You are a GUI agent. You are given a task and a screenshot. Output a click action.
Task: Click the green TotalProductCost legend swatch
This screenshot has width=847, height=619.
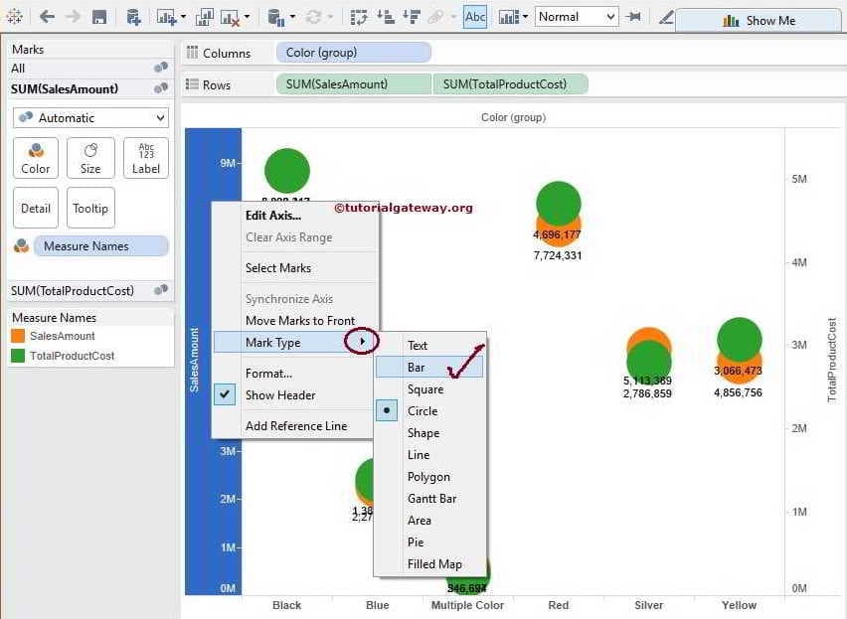point(18,356)
